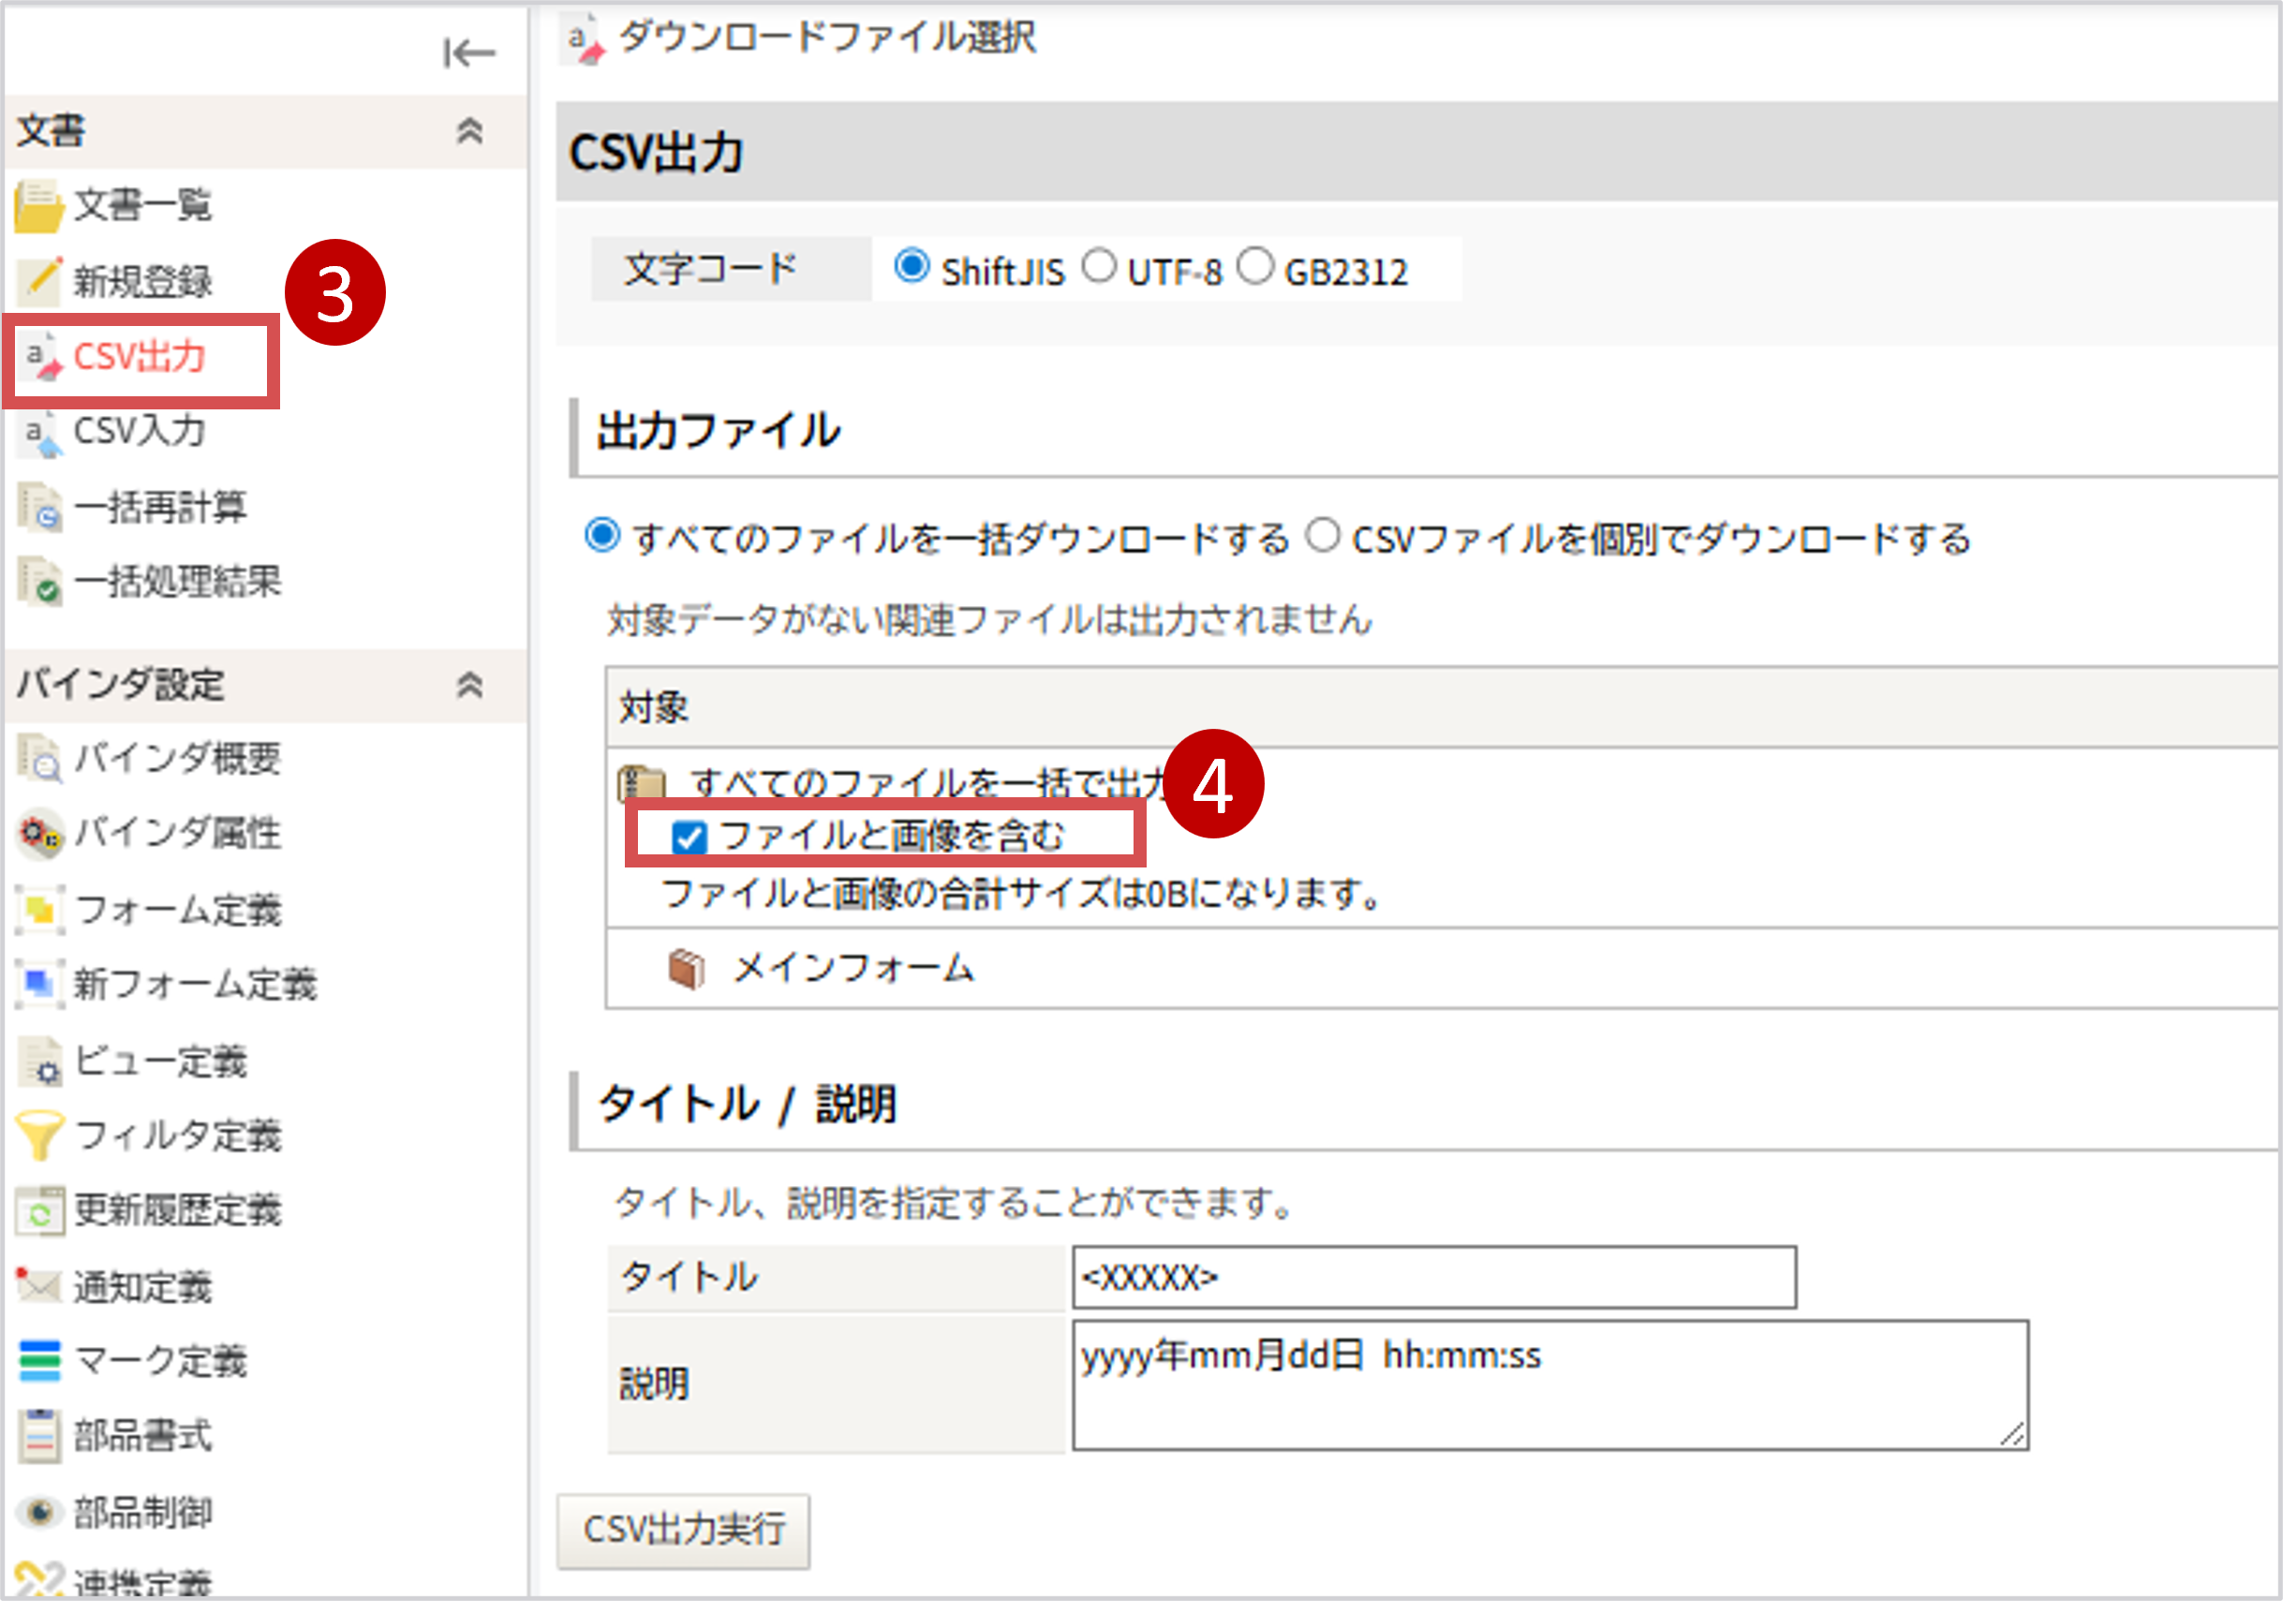This screenshot has height=1601, width=2283.
Task: Open 新規登録 menu item
Action: point(143,281)
